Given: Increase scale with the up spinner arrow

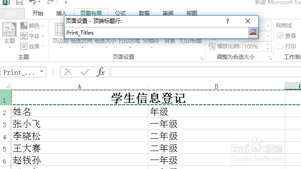Looking at the screenshot, I should click(x=268, y=44).
